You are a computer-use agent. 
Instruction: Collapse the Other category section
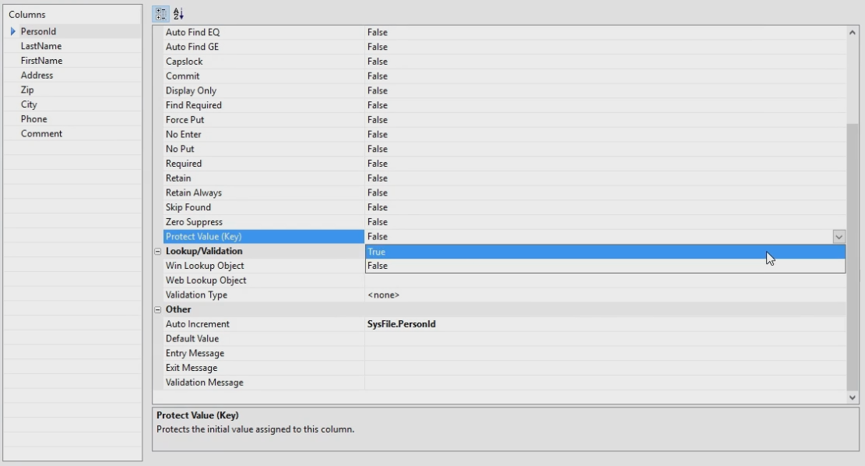tap(158, 309)
